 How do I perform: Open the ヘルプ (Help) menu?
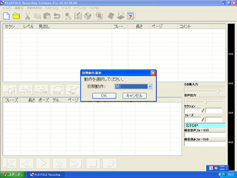pyautogui.click(x=94, y=8)
